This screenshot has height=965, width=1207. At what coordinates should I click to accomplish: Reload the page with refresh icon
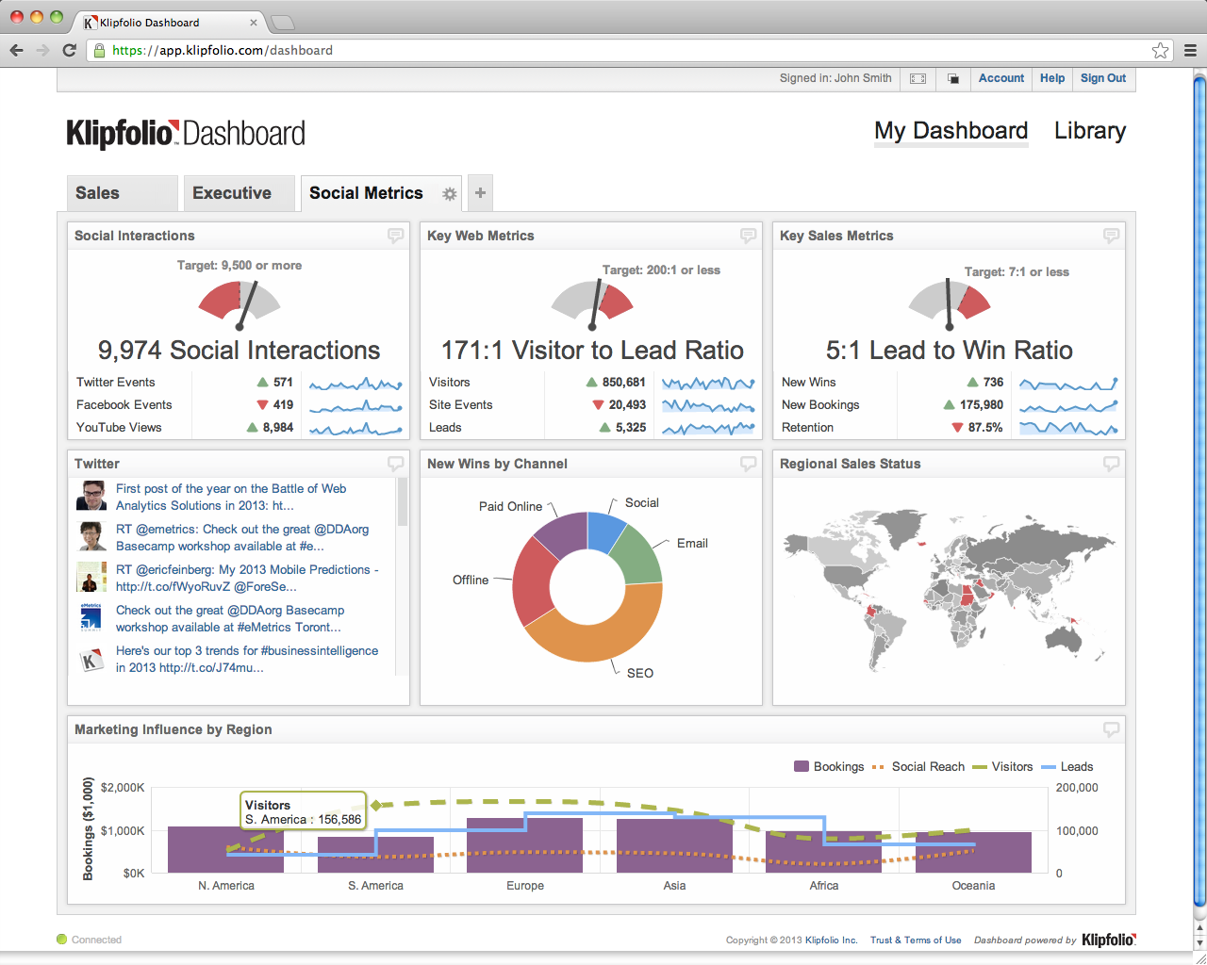click(x=69, y=50)
